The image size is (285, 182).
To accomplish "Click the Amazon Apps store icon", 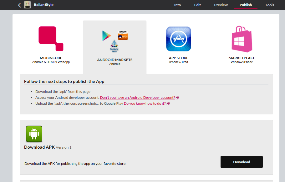I will 123,35.
